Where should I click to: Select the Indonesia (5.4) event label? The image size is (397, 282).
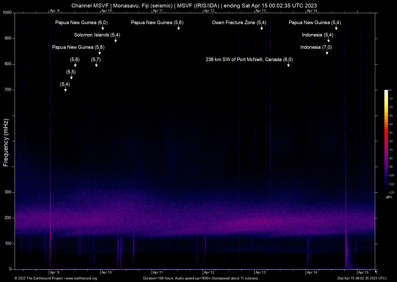(317, 35)
